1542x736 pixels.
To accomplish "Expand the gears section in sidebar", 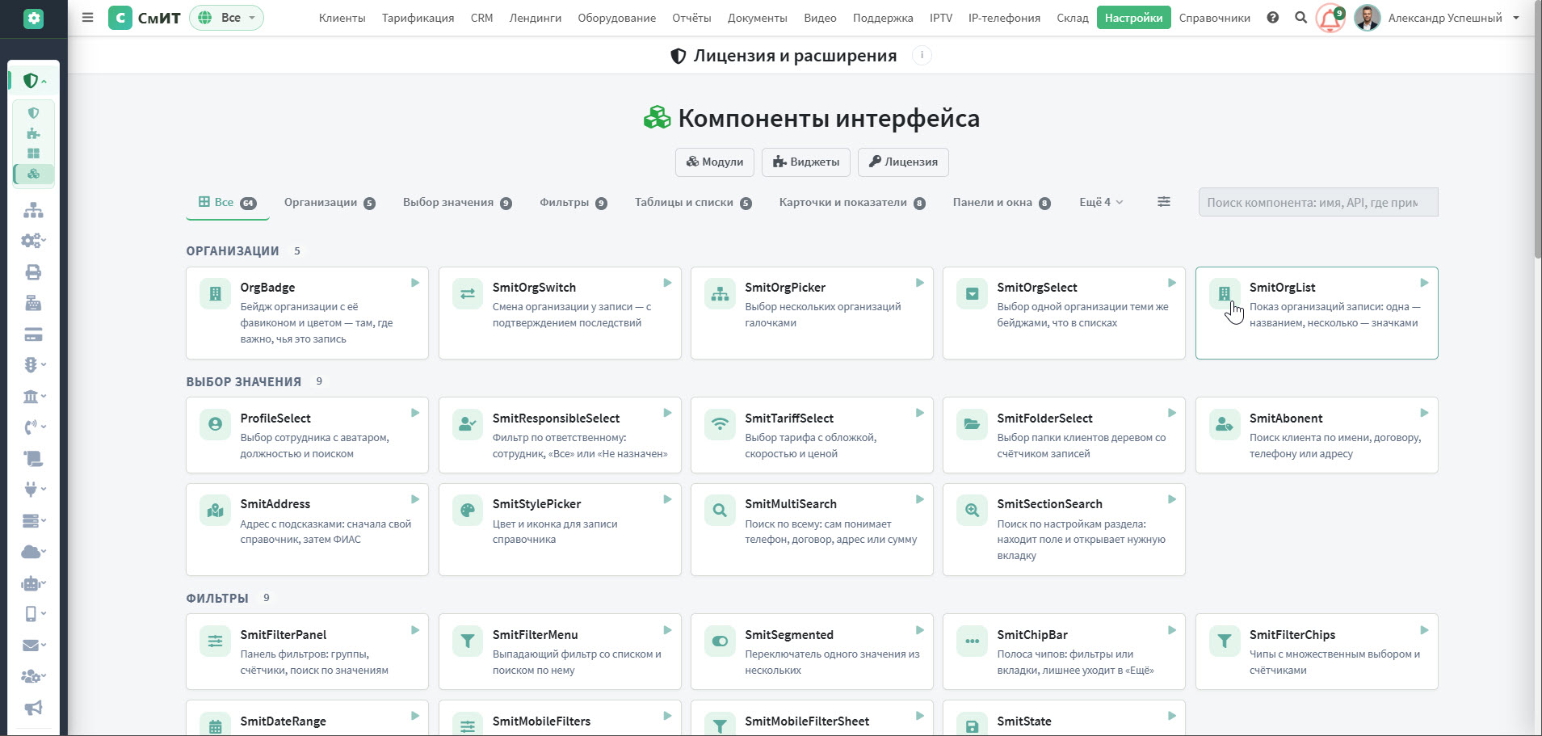I will [x=33, y=241].
